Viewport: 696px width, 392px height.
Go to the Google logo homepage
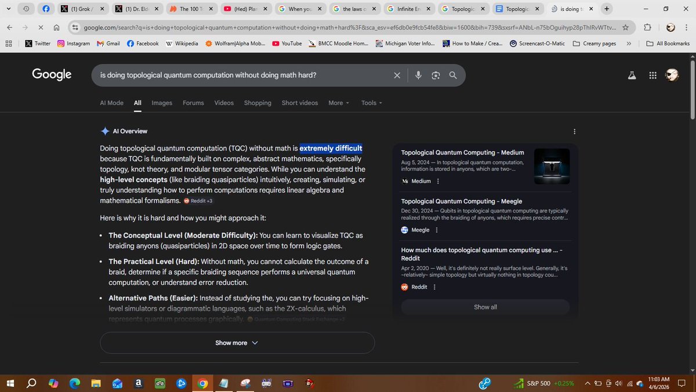52,74
